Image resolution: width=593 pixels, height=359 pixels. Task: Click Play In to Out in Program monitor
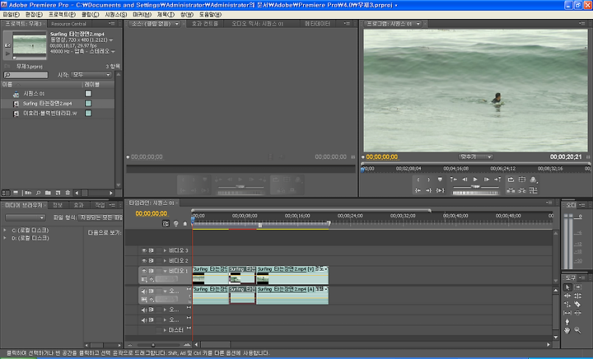pos(440,190)
